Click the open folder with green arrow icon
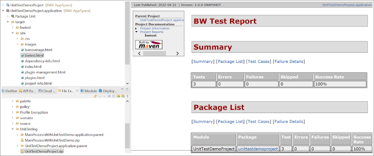Viewport: 374px width, 156px height. (x=118, y=96)
